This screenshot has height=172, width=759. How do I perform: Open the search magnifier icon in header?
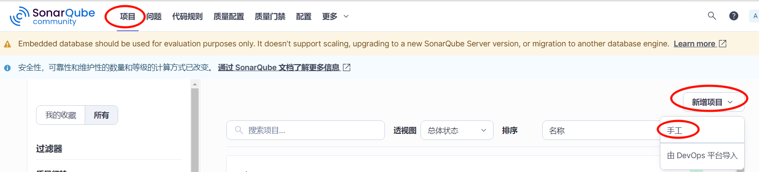[x=712, y=16]
